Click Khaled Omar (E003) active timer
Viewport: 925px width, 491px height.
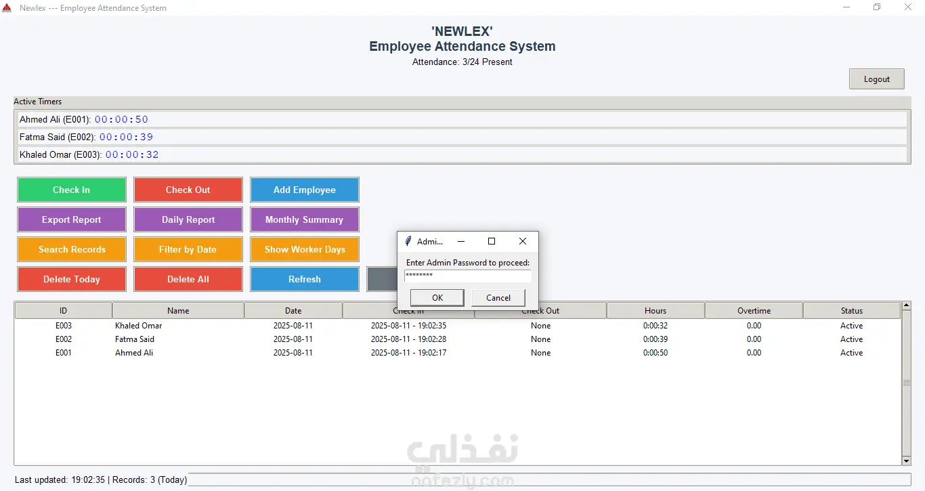click(x=461, y=154)
